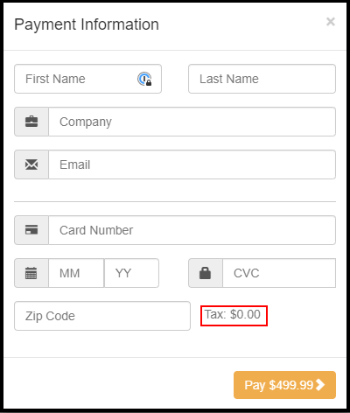
Task: Focus the First Name field
Action: click(87, 79)
